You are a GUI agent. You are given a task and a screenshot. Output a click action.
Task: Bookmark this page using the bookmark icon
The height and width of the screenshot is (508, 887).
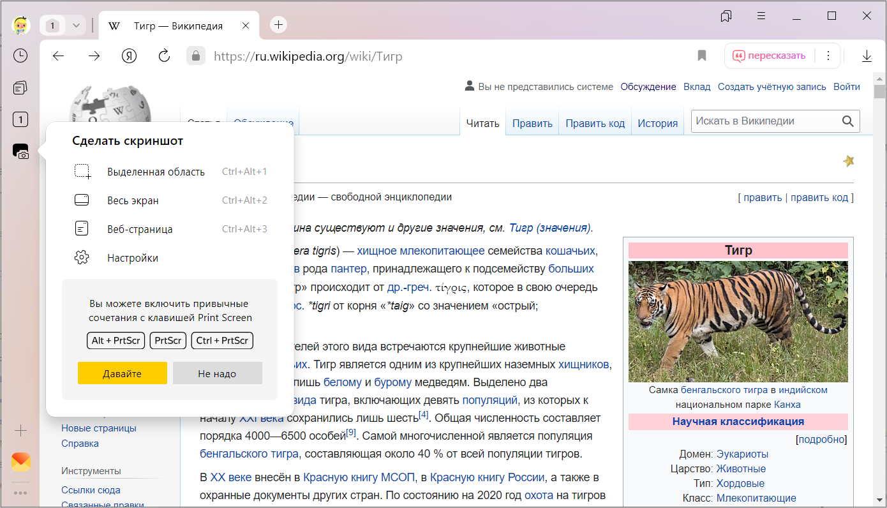click(702, 56)
